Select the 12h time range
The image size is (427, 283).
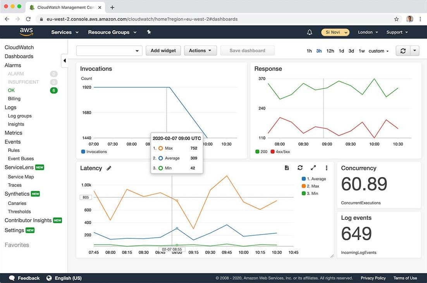(330, 51)
